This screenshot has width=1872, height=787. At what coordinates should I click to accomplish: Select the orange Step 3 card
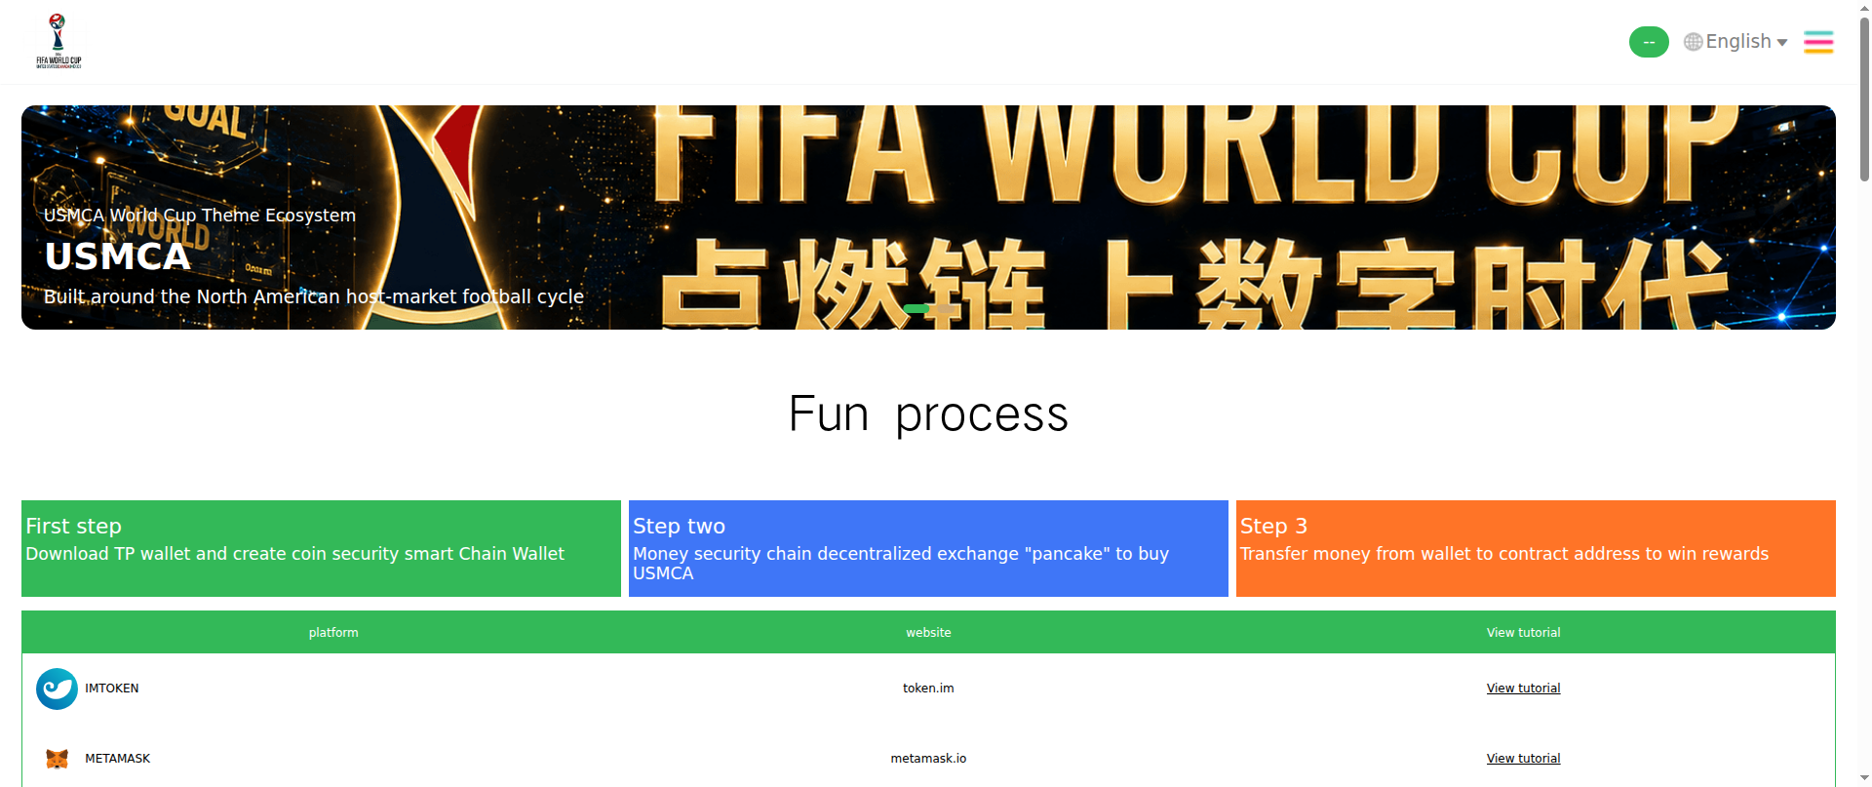[1536, 548]
